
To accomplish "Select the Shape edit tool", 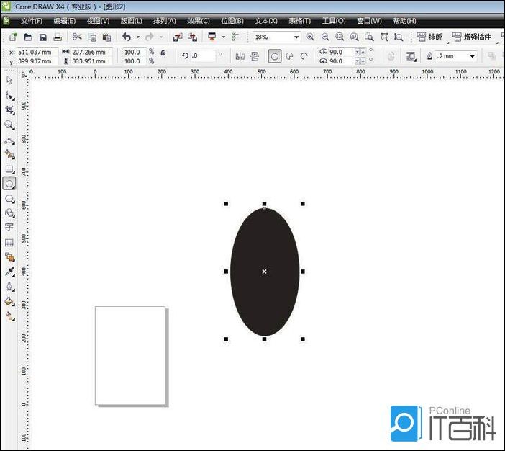I will point(9,96).
